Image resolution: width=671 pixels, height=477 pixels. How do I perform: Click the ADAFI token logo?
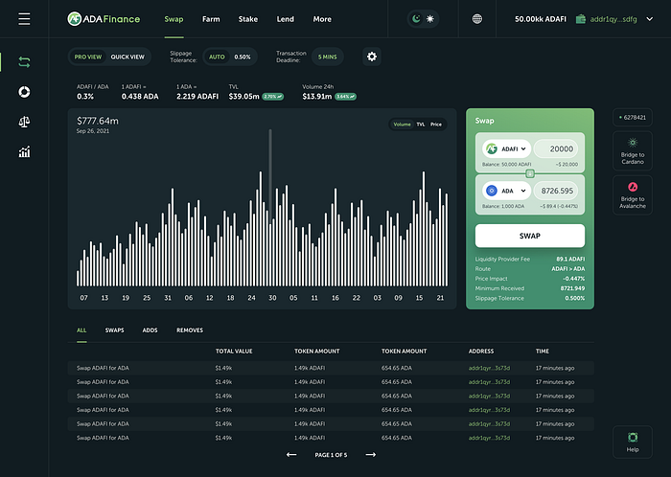[x=492, y=148]
